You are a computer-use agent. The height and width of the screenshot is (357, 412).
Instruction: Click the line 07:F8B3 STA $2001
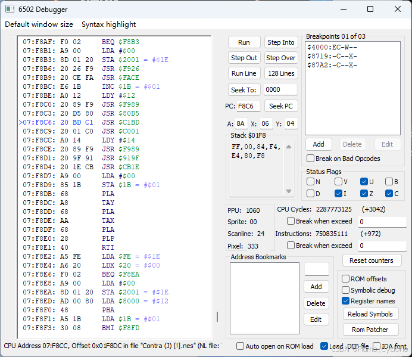coord(96,60)
